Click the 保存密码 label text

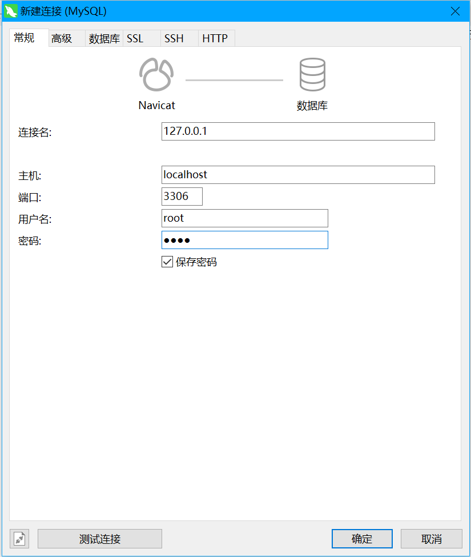[196, 262]
